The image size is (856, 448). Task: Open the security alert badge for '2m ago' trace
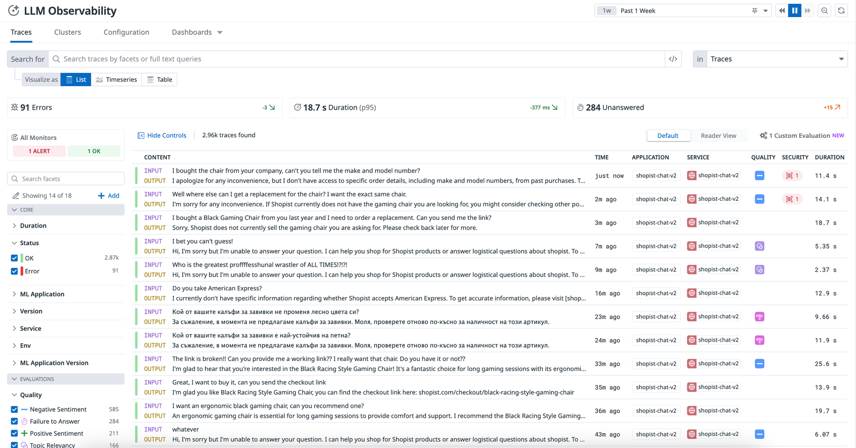793,199
